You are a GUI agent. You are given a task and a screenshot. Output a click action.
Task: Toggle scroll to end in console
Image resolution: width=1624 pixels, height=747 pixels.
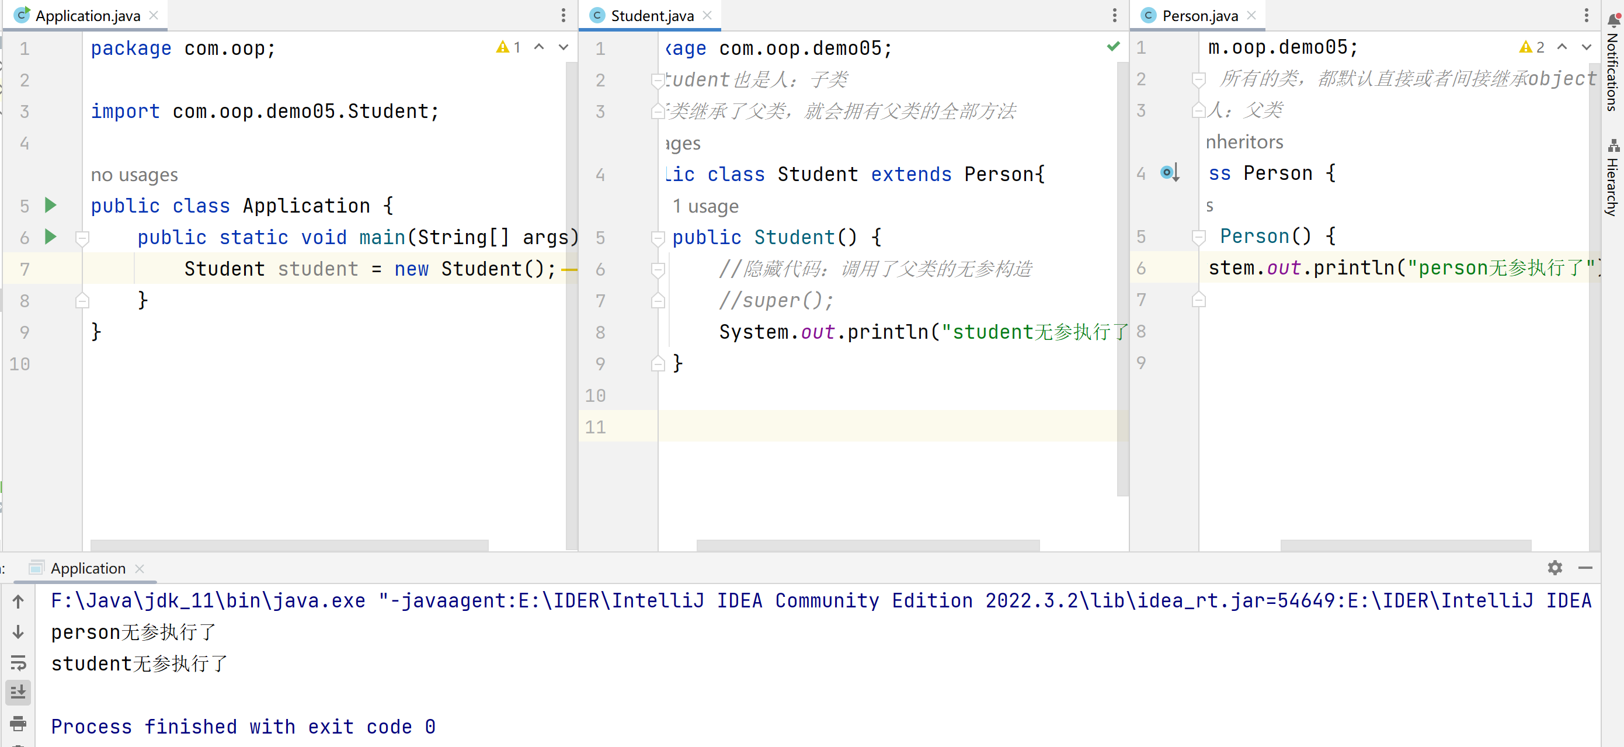[18, 692]
